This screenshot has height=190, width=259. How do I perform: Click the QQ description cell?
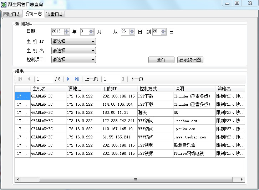click(x=194, y=112)
